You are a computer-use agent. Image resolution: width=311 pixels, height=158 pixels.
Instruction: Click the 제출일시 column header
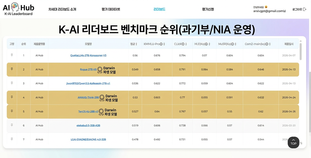tap(289, 44)
